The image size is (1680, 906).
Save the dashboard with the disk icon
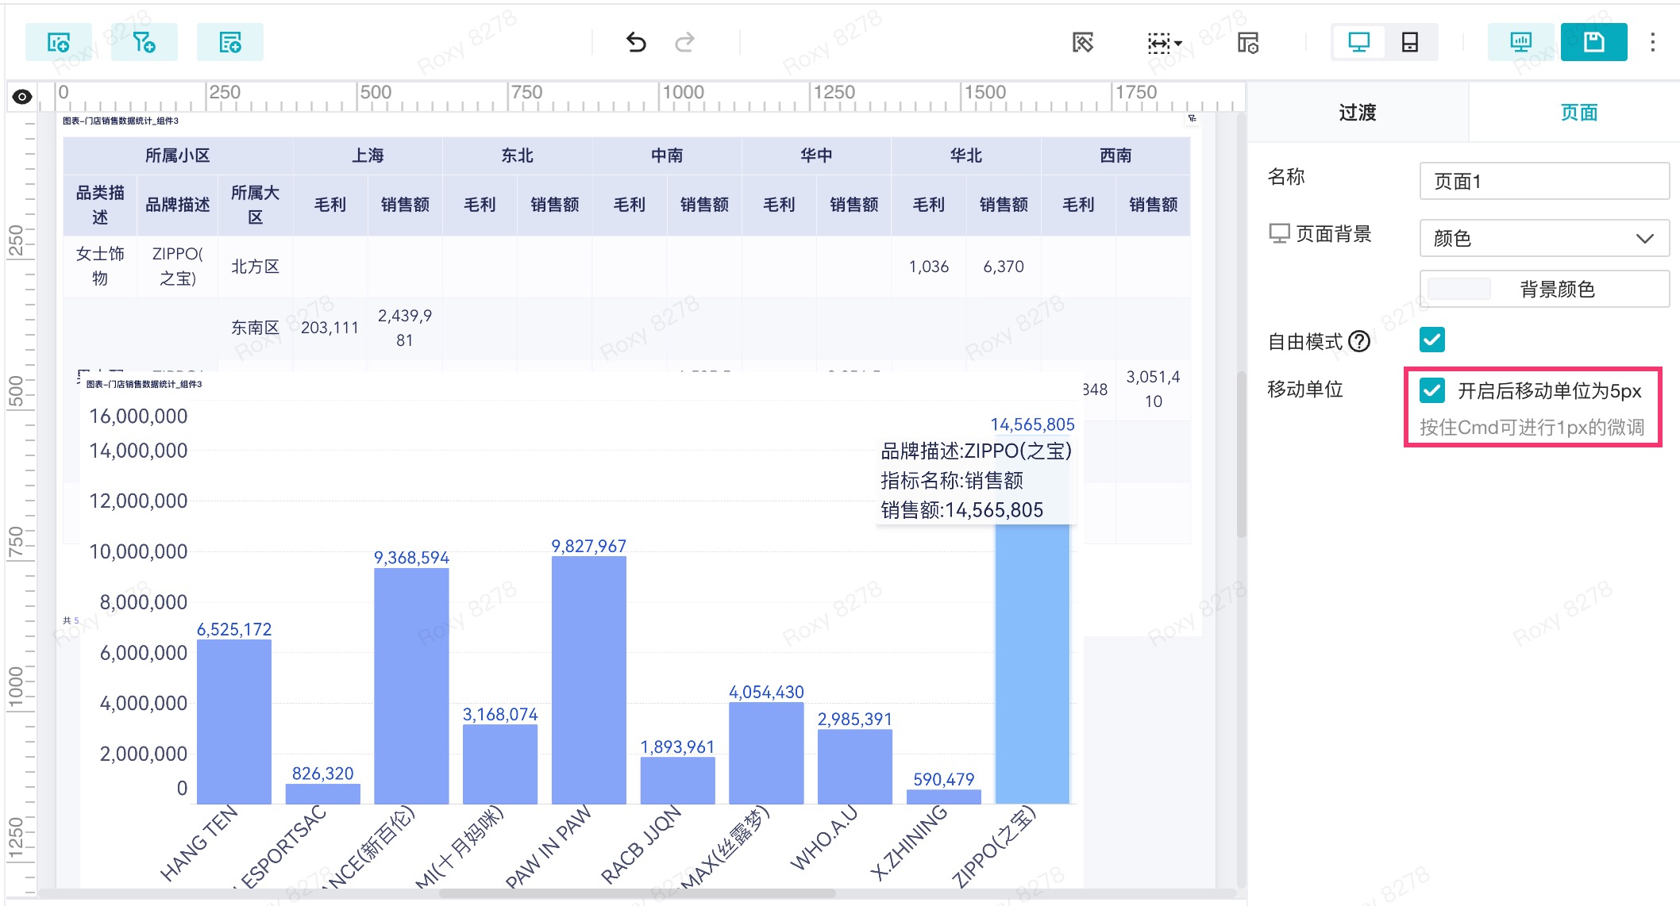tap(1593, 42)
